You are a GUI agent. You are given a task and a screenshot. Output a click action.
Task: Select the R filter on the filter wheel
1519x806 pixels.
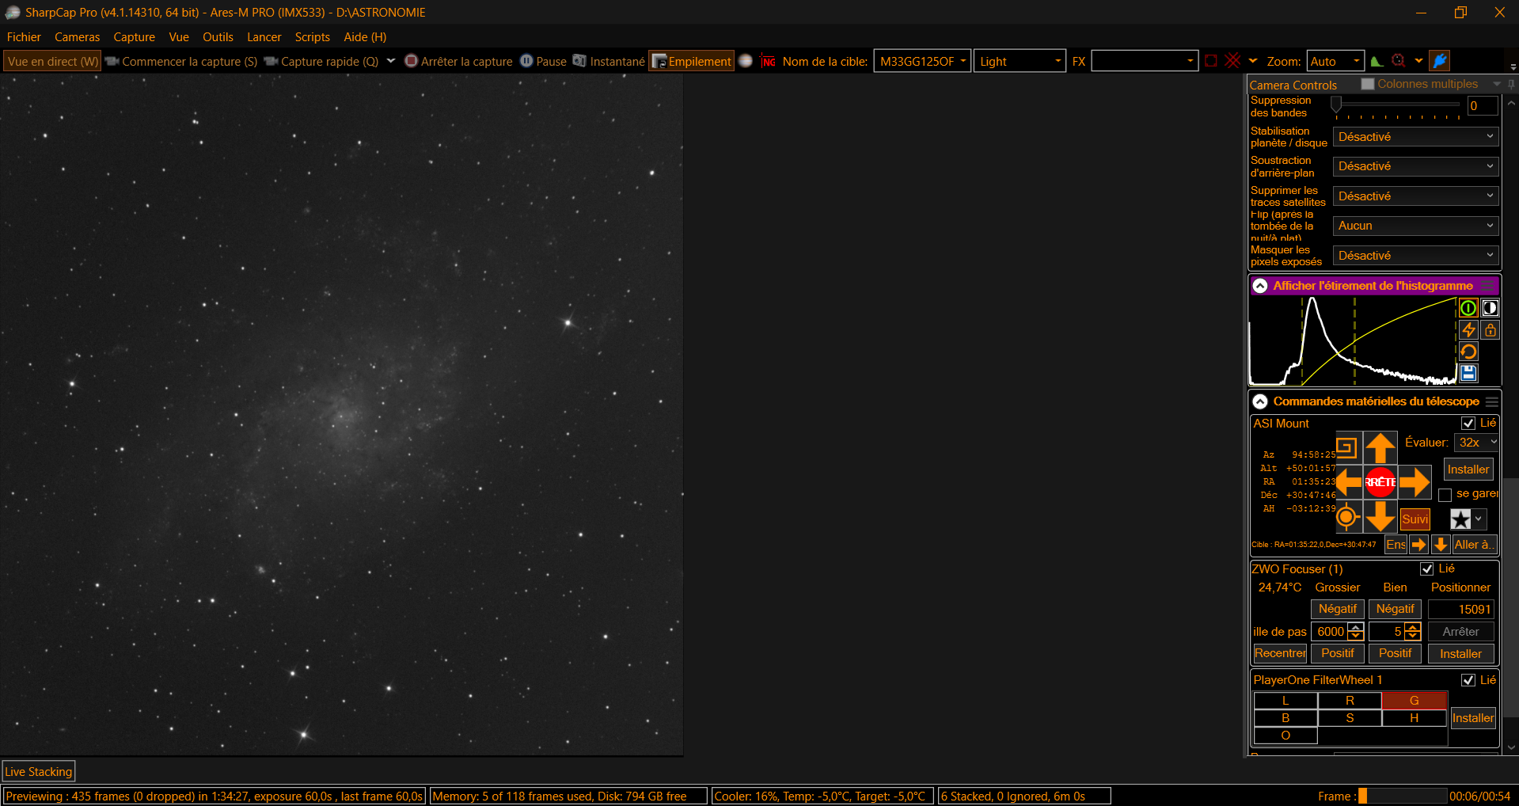[x=1350, y=701]
